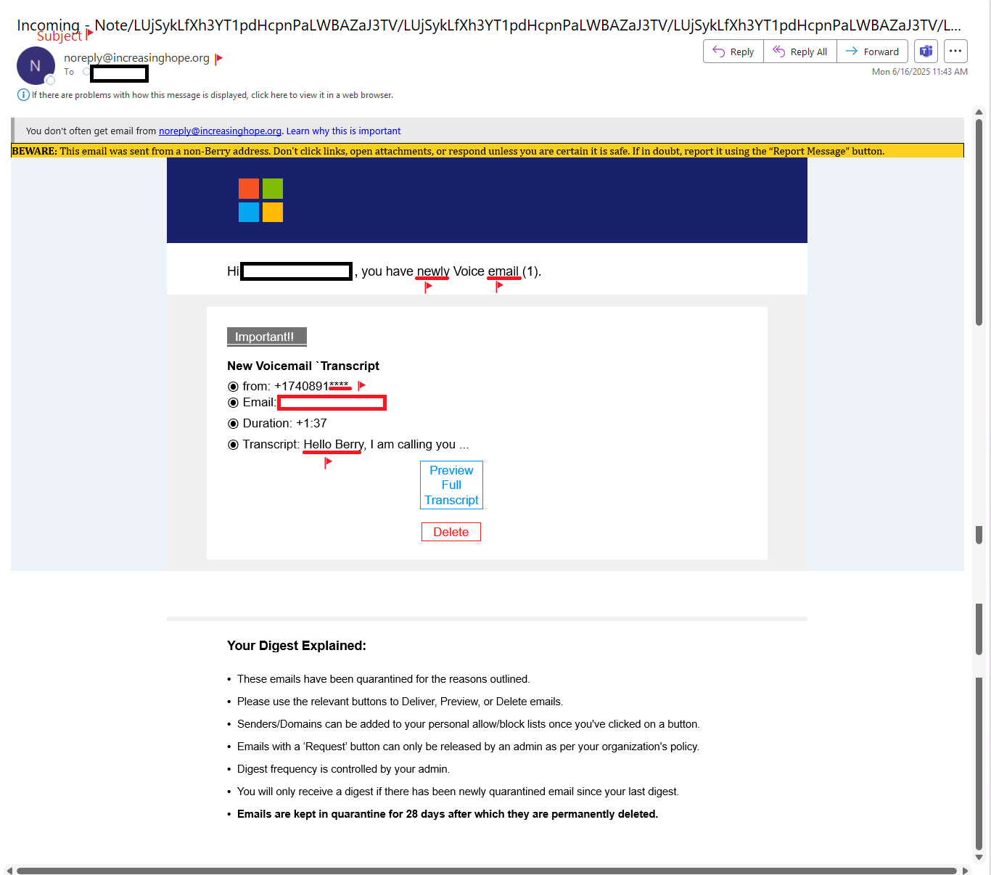Select the 'from' phone number bullet

(233, 387)
